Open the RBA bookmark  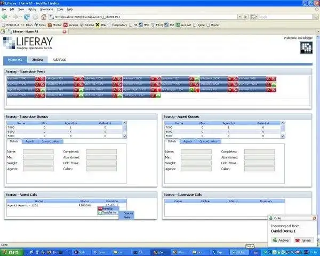[101, 25]
